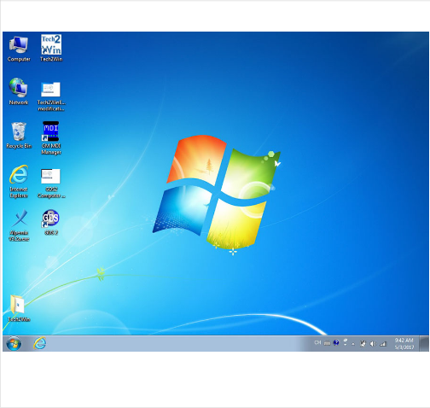Select the Tech2Win folder on desktop
This screenshot has width=430, height=408.
[x=19, y=308]
